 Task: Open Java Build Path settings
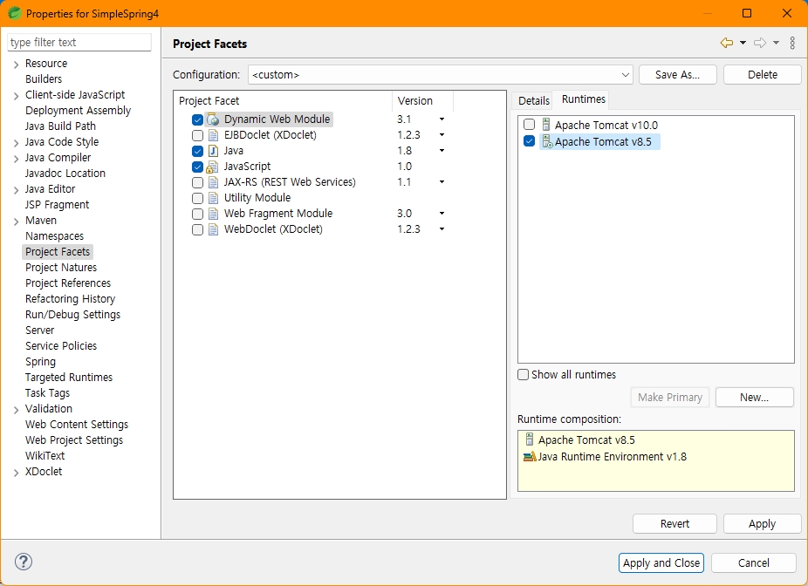tap(60, 126)
